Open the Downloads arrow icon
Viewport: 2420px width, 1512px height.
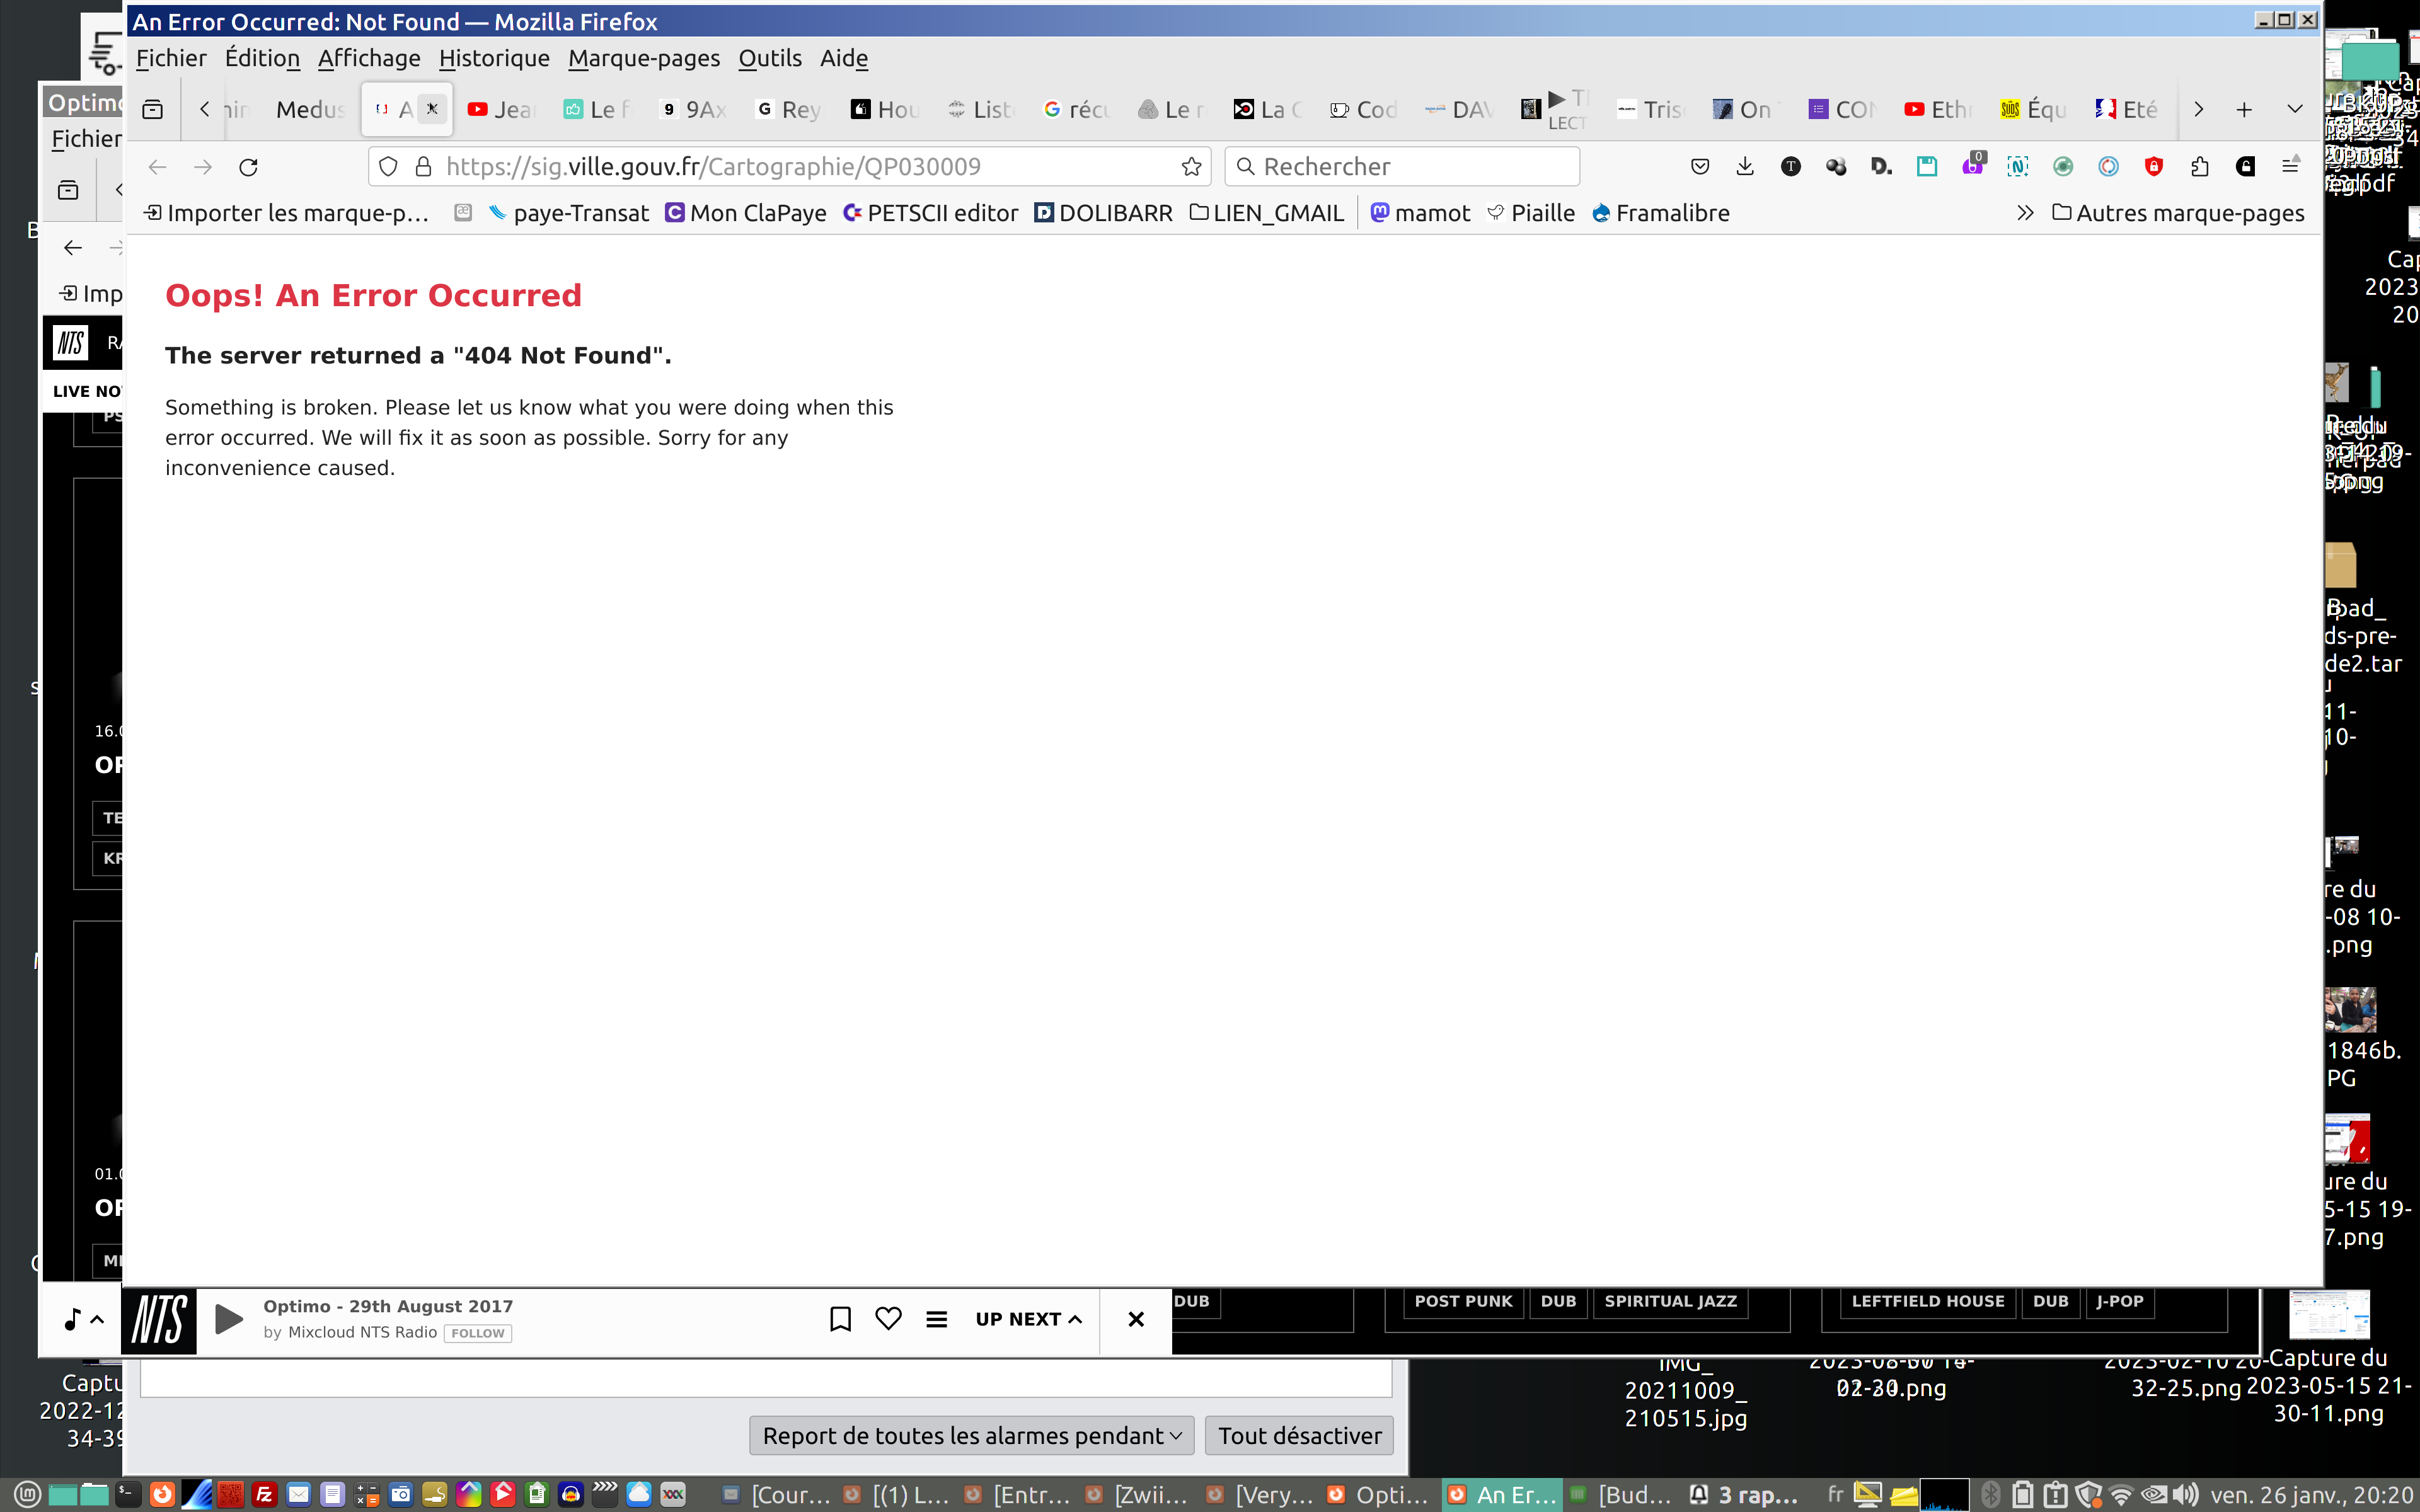[x=1745, y=167]
